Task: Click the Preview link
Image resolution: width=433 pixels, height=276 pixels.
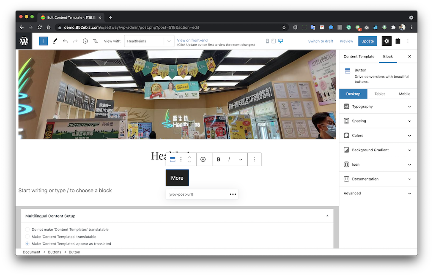Action: pyautogui.click(x=346, y=41)
